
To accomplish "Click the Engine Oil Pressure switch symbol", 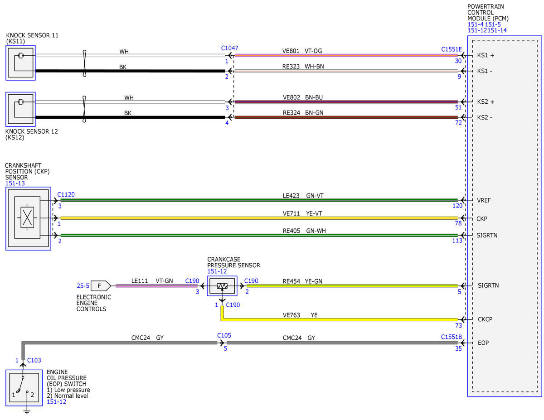I will point(24,388).
